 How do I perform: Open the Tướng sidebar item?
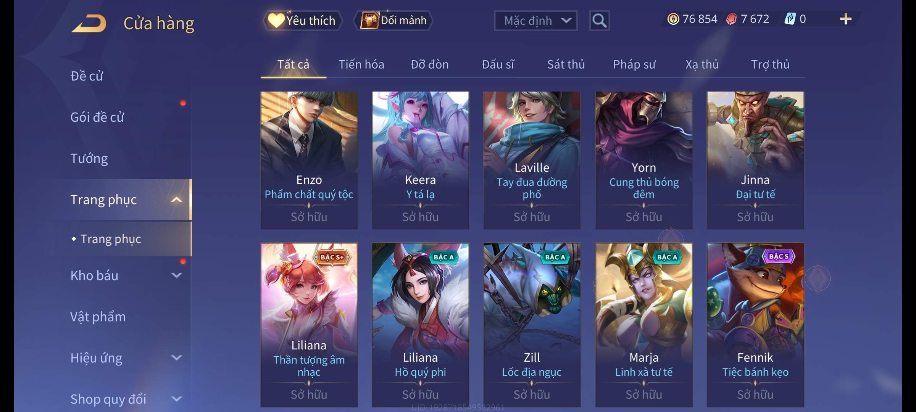coord(89,158)
